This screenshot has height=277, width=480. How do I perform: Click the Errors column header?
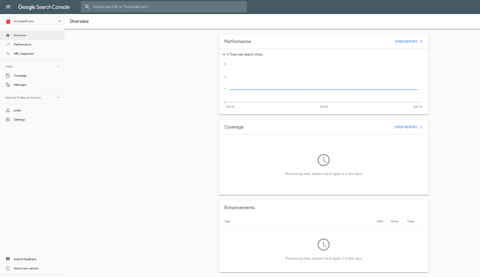(395, 221)
